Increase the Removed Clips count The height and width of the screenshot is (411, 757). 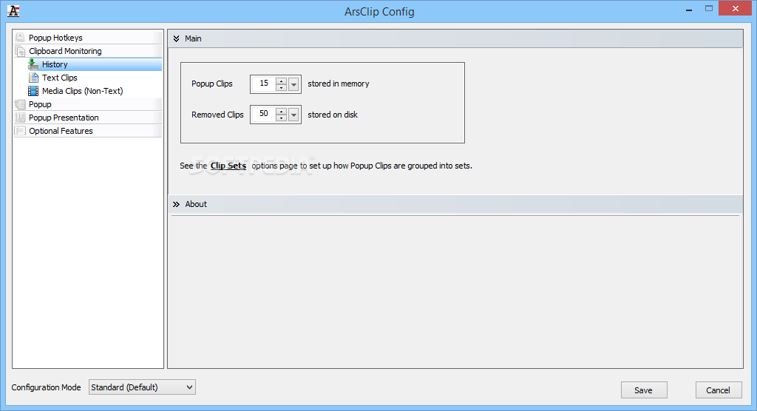(282, 111)
